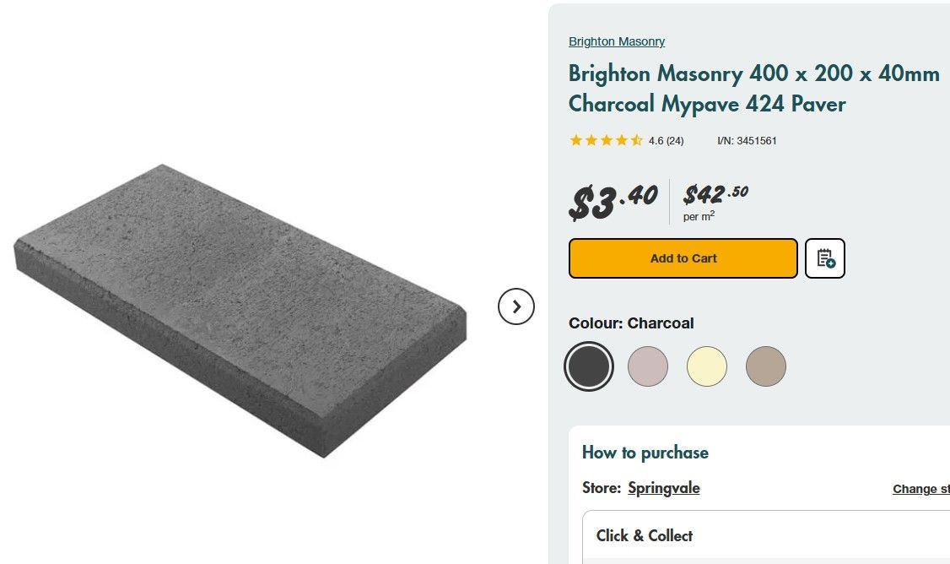Add the paver to a shopping list

(x=824, y=258)
